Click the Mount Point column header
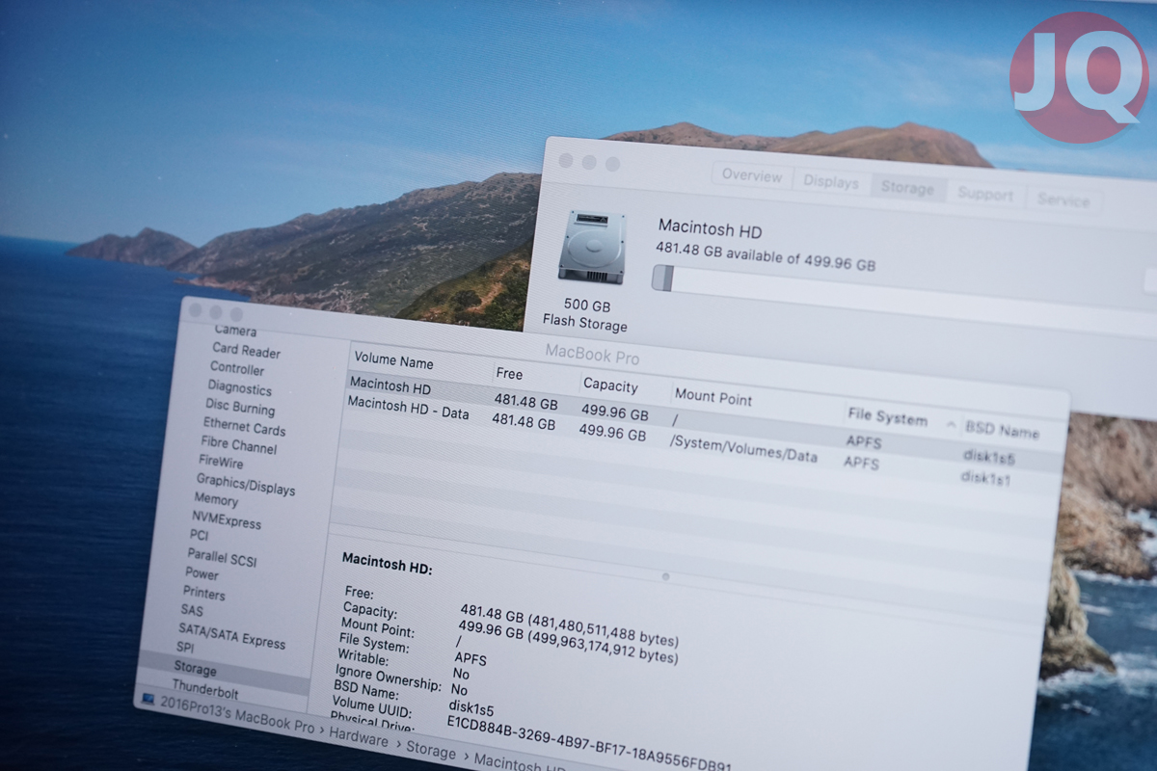This screenshot has width=1157, height=771. 713,398
